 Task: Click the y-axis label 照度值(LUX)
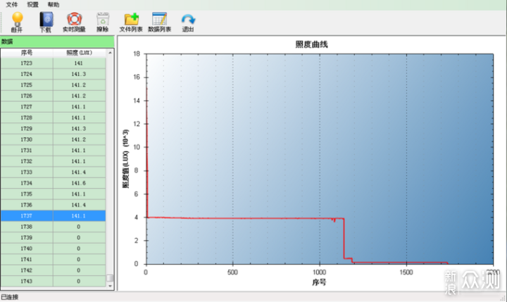[x=125, y=159]
